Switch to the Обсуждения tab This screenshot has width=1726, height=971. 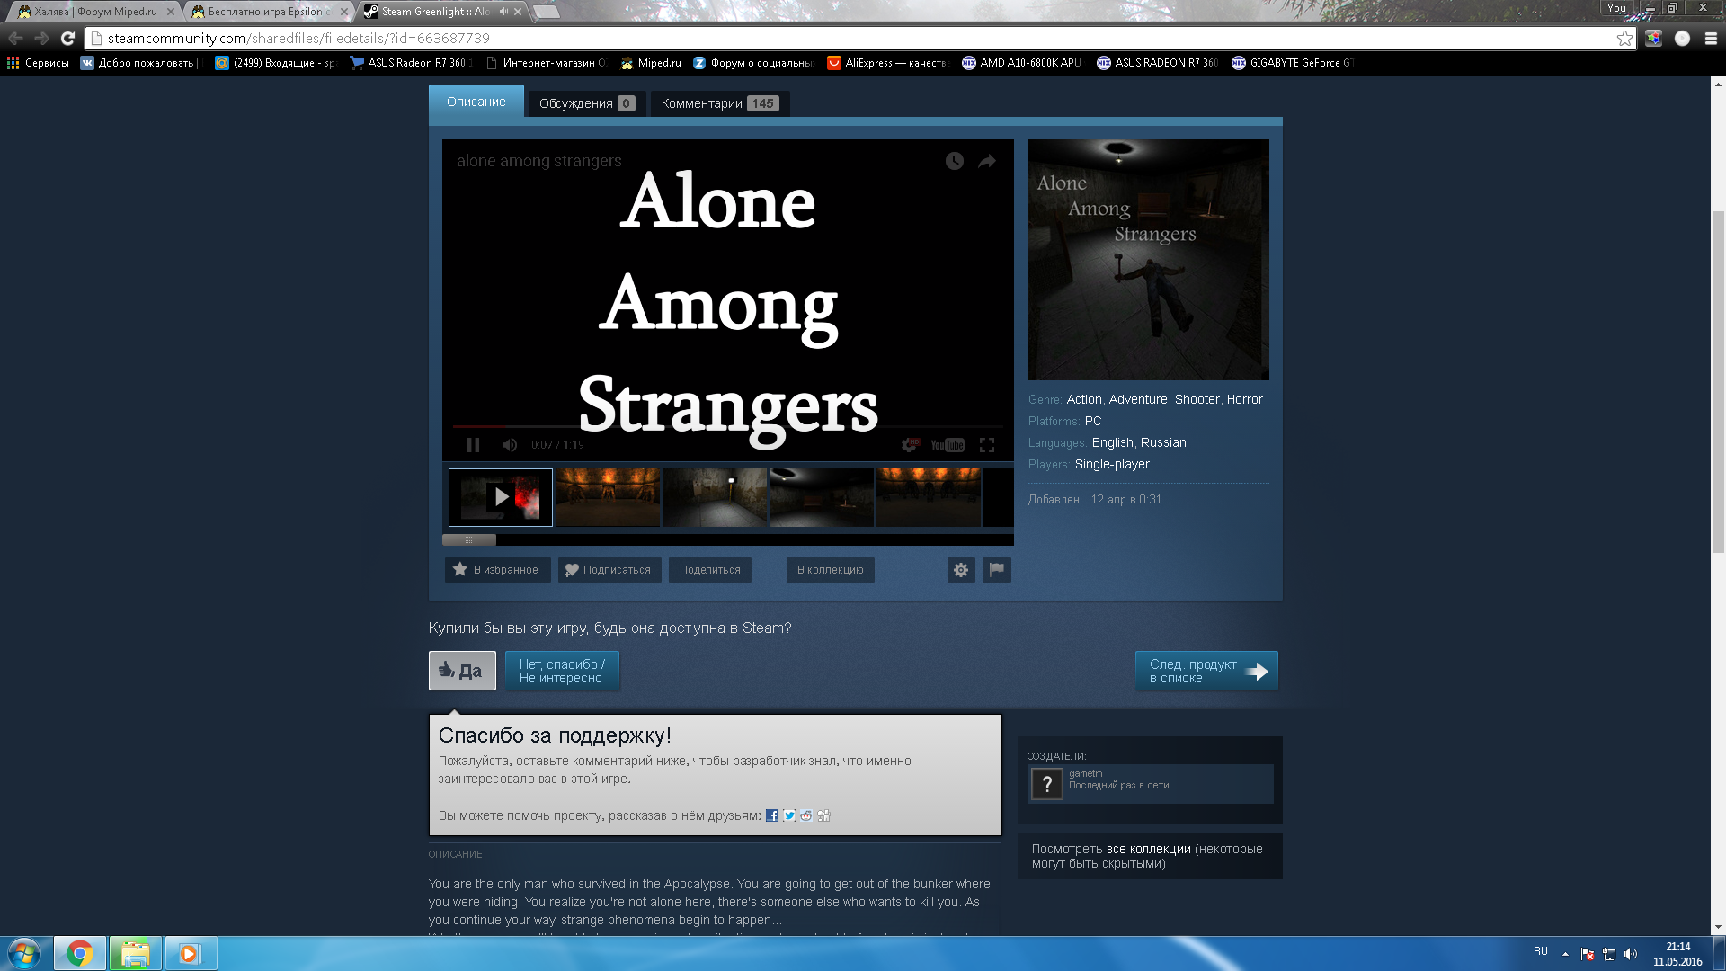[x=587, y=103]
